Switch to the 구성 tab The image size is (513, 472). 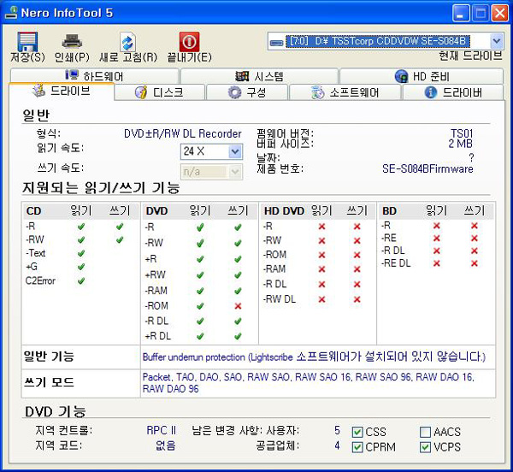(x=247, y=92)
